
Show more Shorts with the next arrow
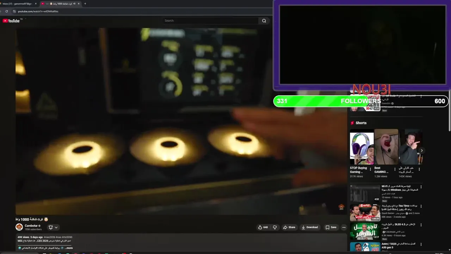click(421, 151)
